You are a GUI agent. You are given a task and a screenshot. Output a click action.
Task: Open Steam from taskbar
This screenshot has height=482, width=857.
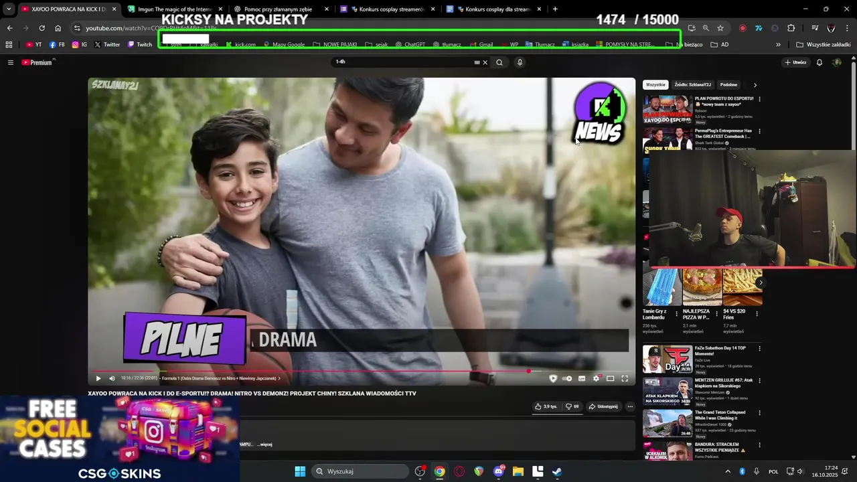pos(557,471)
